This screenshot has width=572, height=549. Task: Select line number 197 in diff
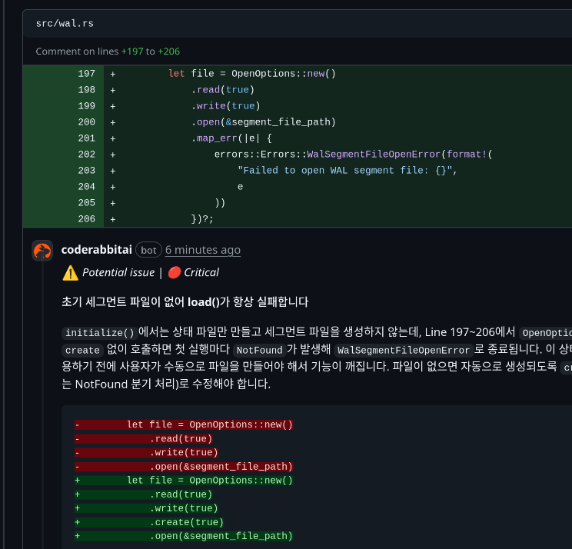pyautogui.click(x=86, y=74)
